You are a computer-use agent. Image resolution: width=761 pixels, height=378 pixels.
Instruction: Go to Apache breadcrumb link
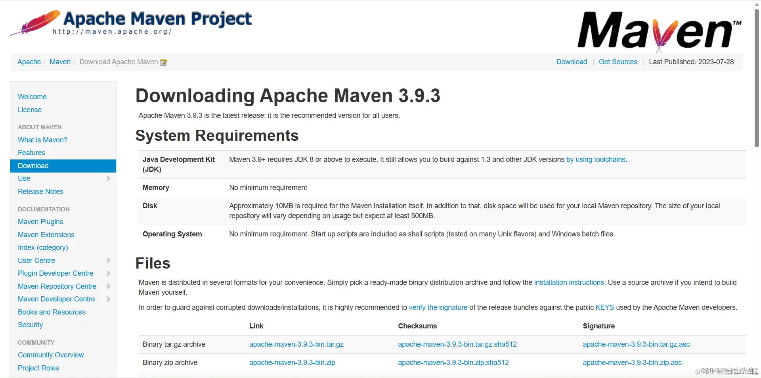pyautogui.click(x=29, y=62)
